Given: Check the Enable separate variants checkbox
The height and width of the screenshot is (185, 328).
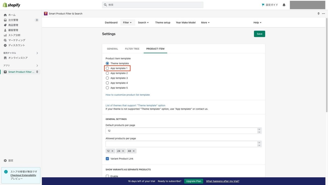Looking at the screenshot, I should click(x=107, y=176).
